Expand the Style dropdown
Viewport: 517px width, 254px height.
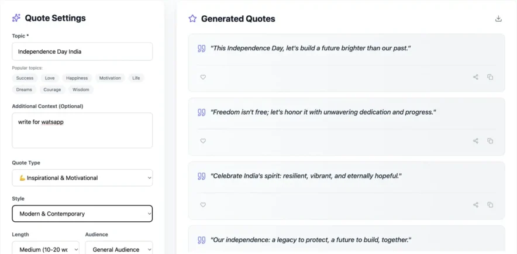(x=82, y=214)
